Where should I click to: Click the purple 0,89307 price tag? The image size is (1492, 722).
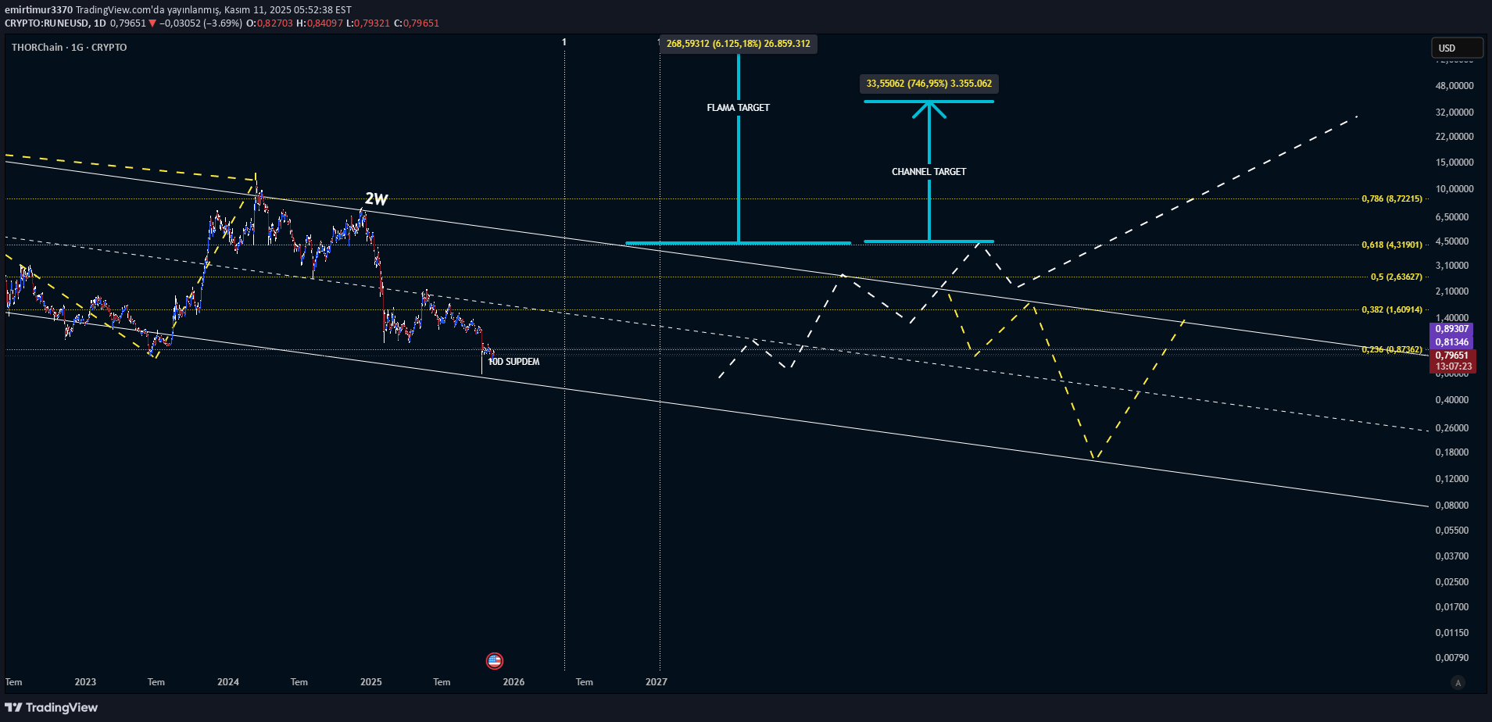point(1451,329)
